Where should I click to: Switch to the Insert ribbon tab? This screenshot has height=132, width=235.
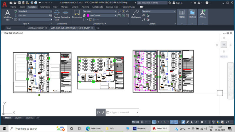point(22,7)
